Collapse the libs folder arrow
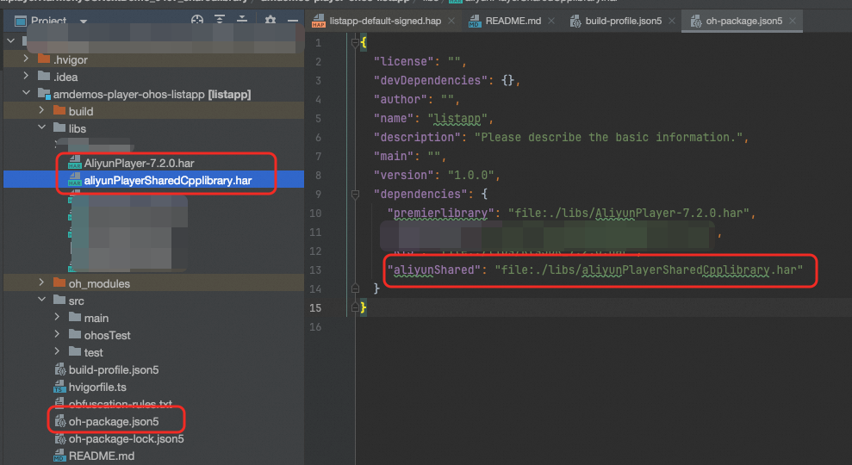 (x=42, y=127)
